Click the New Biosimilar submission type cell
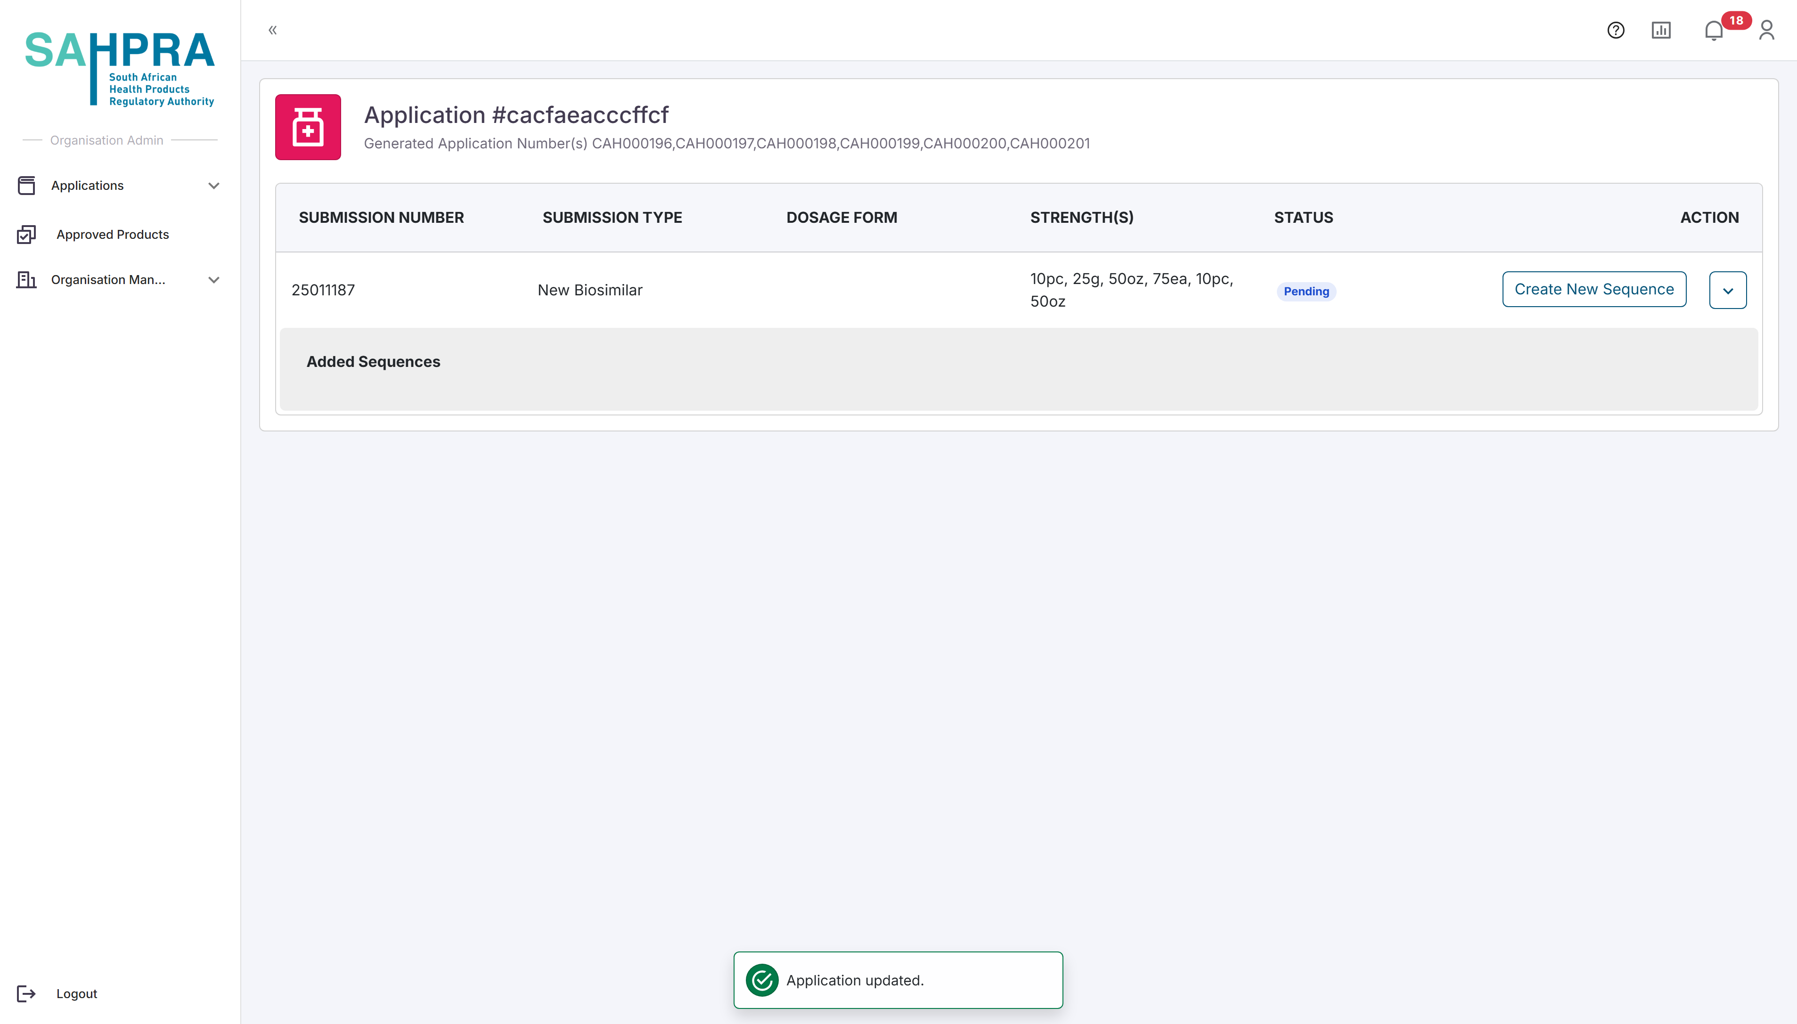The width and height of the screenshot is (1797, 1024). point(589,290)
